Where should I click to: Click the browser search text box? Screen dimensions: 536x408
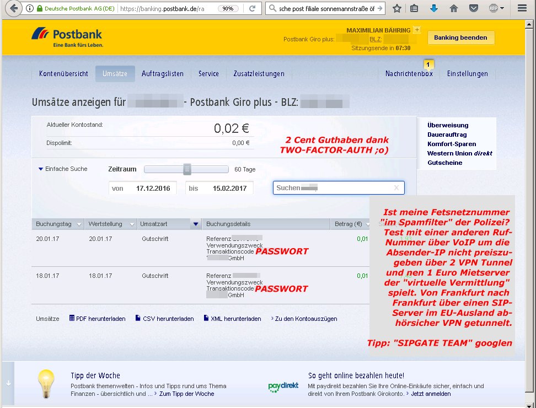tap(326, 8)
